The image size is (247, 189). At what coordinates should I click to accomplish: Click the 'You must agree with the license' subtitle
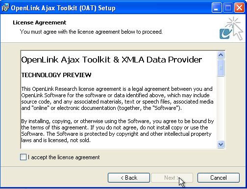coord(91,32)
